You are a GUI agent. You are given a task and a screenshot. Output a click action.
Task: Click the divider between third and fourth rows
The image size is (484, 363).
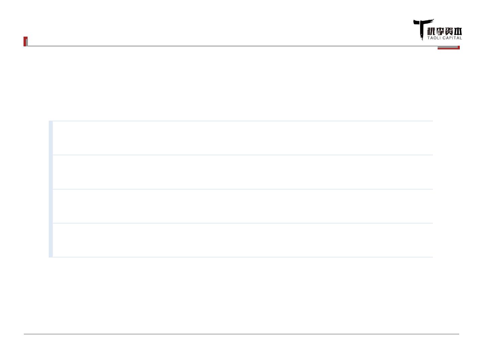tap(242, 223)
